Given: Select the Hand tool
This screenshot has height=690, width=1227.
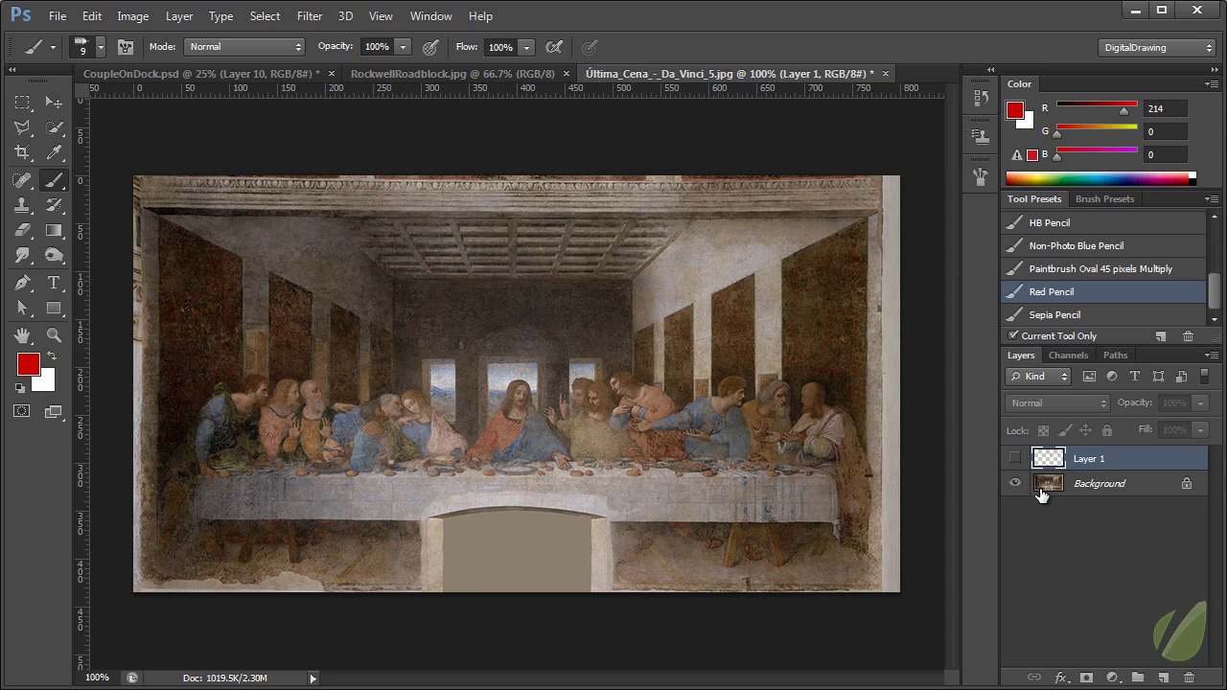Looking at the screenshot, I should pos(23,335).
